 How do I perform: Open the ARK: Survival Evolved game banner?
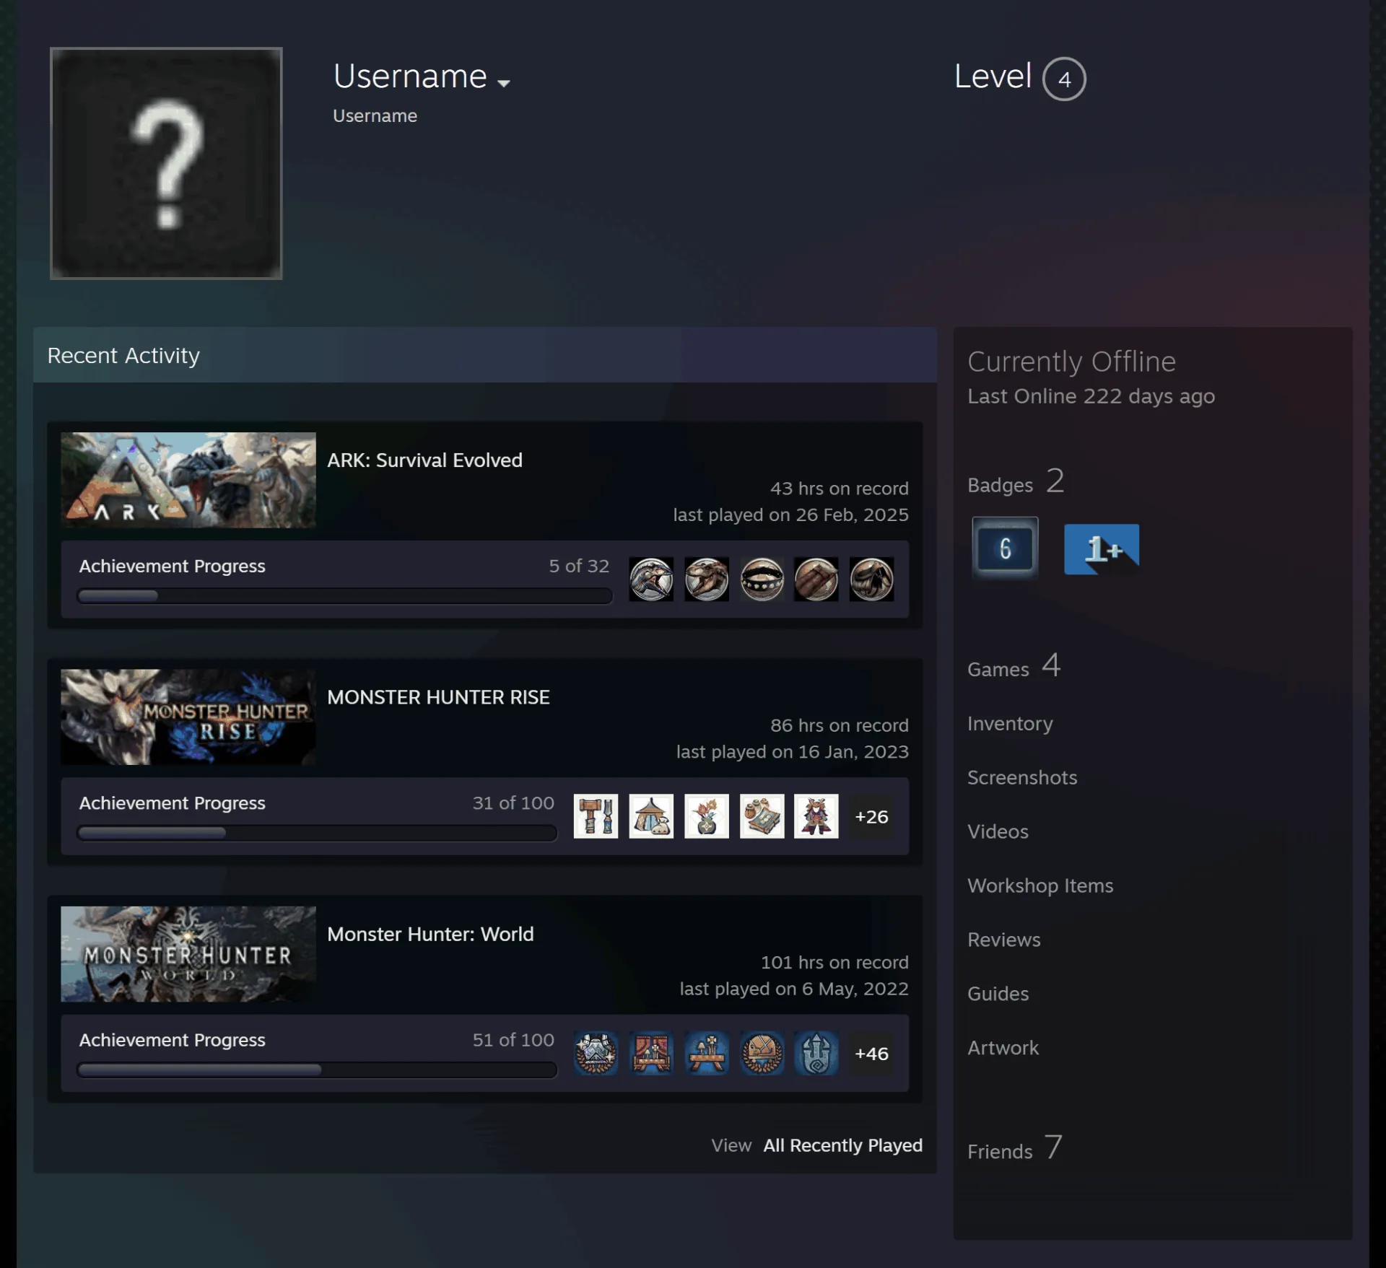coord(188,480)
